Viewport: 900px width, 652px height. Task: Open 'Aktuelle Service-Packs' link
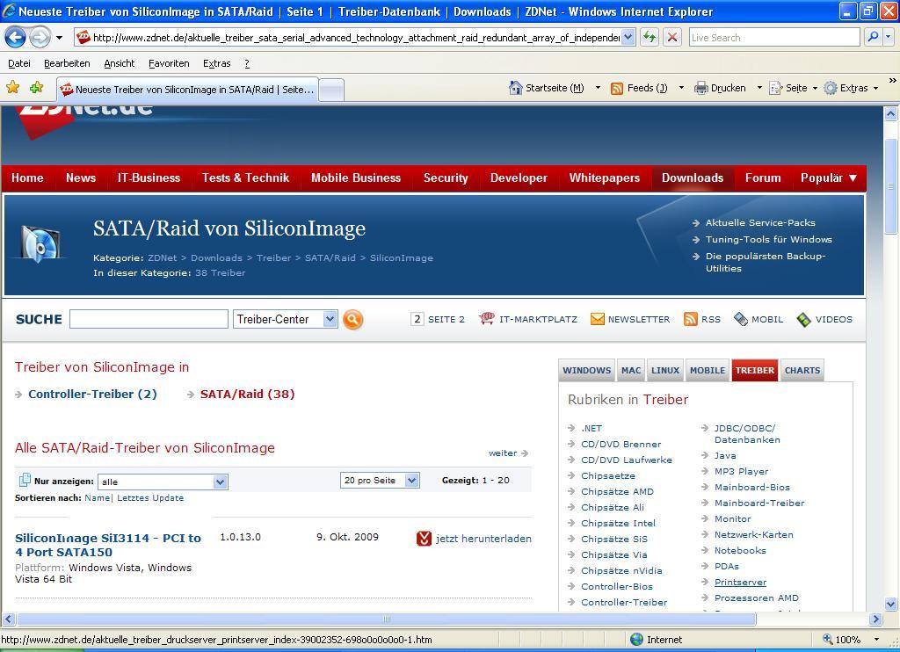(x=760, y=222)
